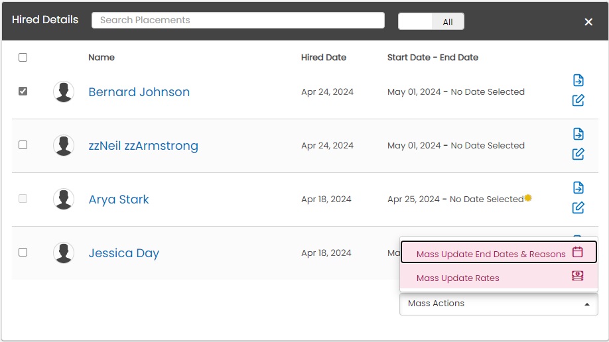Select the Jessica Day row checkbox

coord(23,253)
